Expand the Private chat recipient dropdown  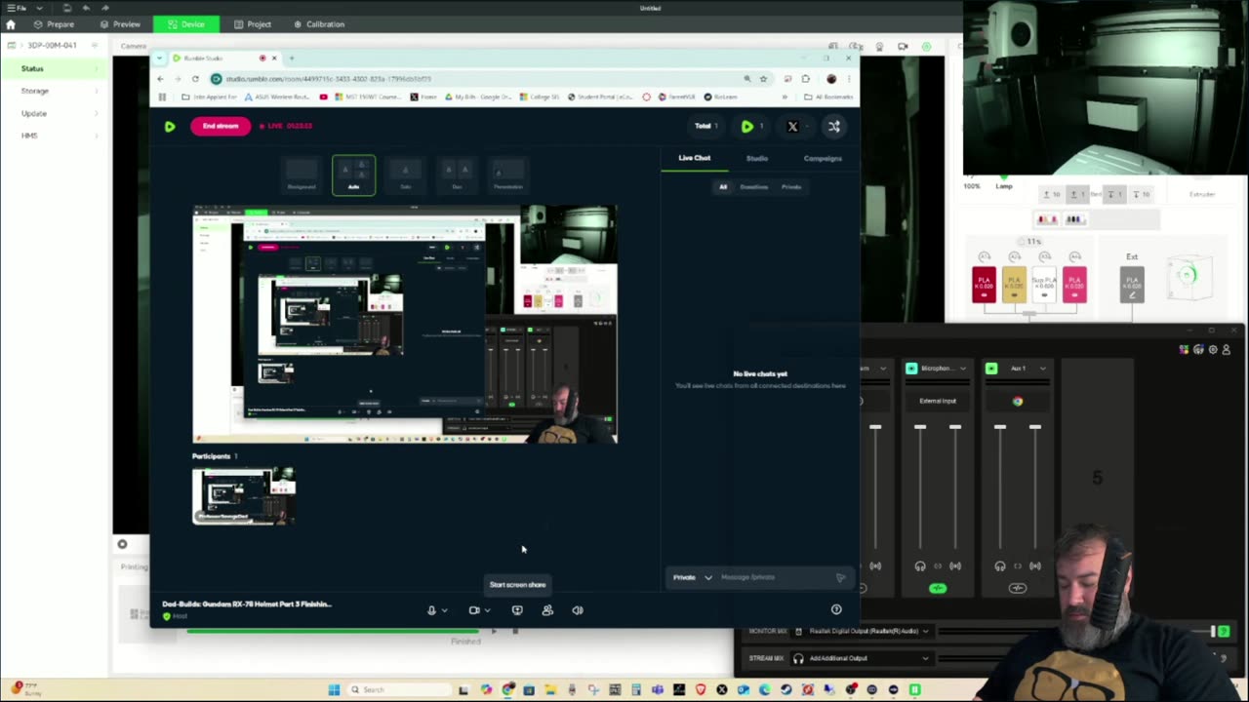point(708,577)
